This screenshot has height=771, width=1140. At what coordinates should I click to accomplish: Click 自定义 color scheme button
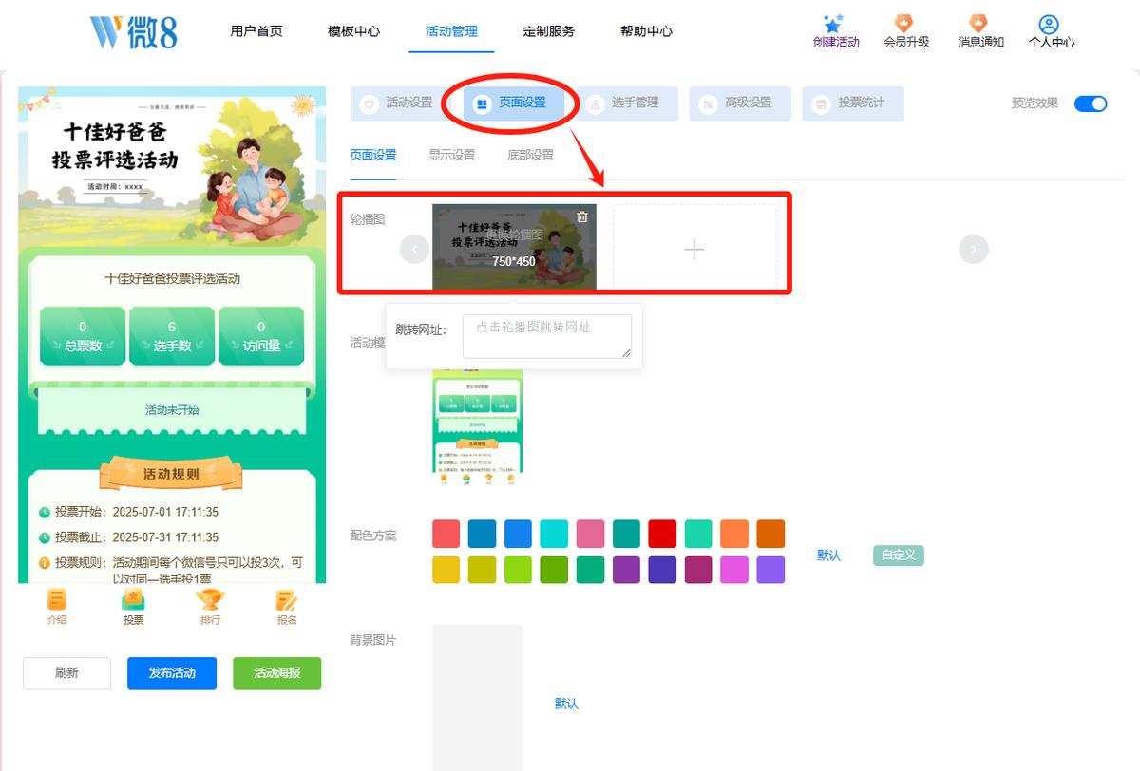[899, 555]
